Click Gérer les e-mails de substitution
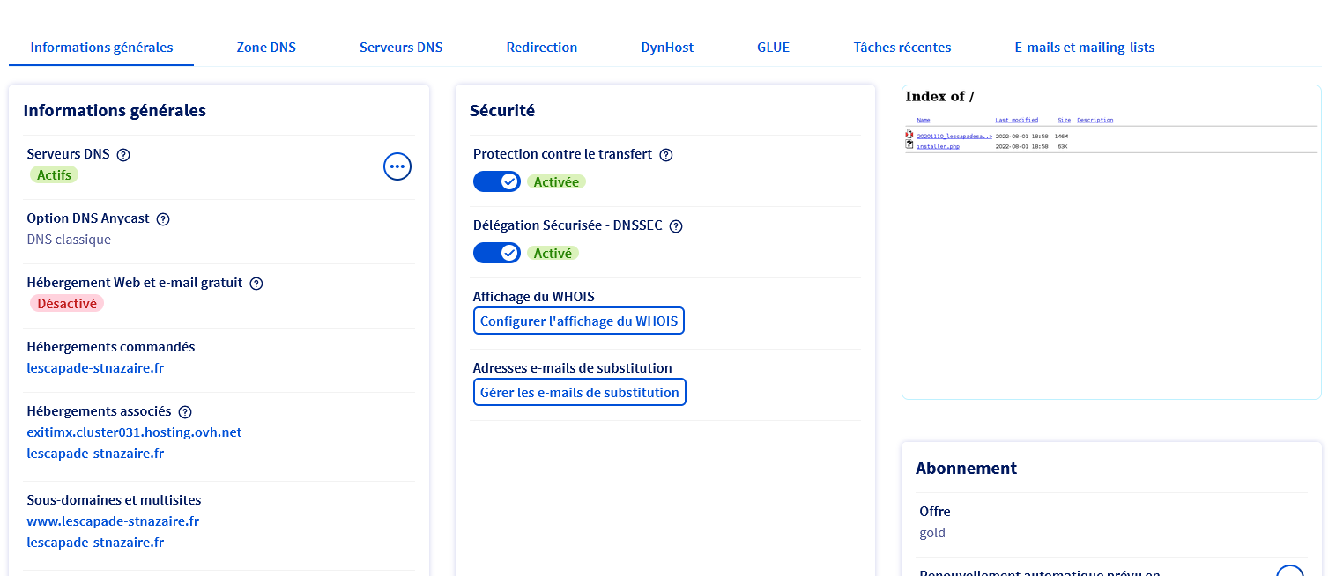Screen dimensions: 1336x576 point(579,393)
